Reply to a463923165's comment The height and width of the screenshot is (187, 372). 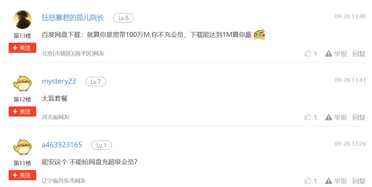359,181
